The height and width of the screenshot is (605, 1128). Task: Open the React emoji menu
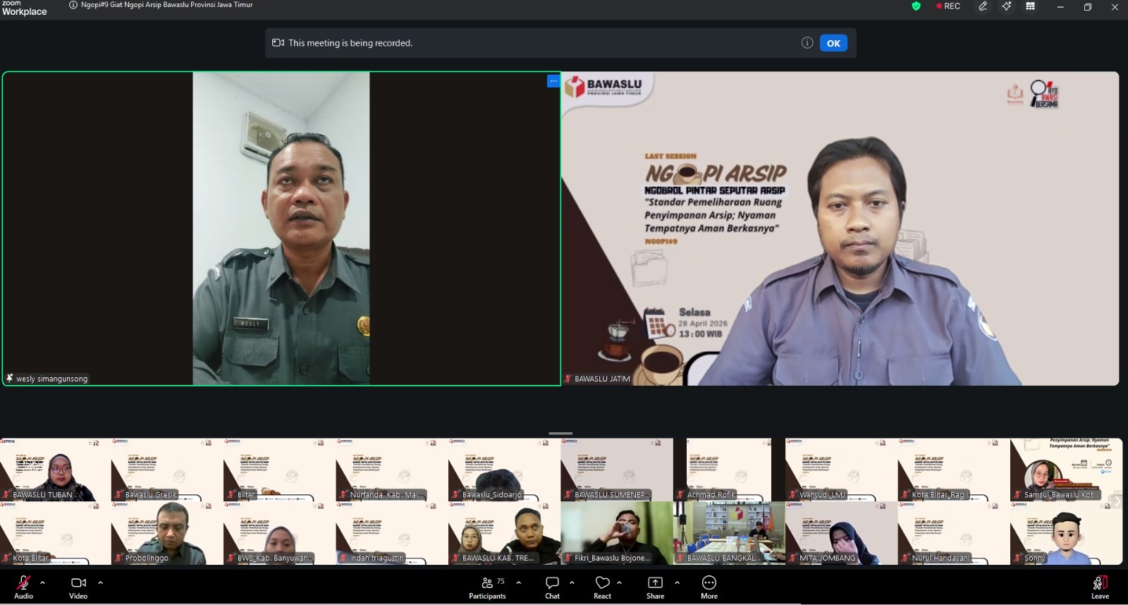tap(602, 587)
